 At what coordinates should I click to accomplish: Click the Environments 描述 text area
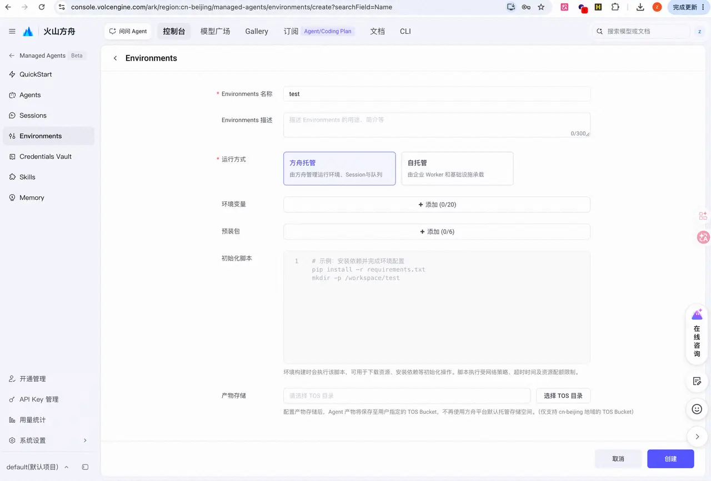tap(437, 125)
